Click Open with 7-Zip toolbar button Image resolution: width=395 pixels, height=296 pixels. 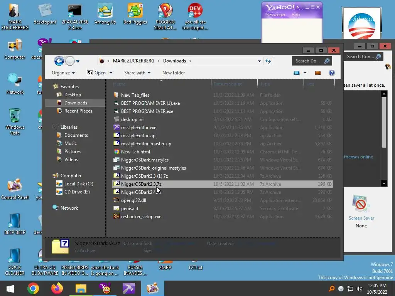[x=96, y=73]
